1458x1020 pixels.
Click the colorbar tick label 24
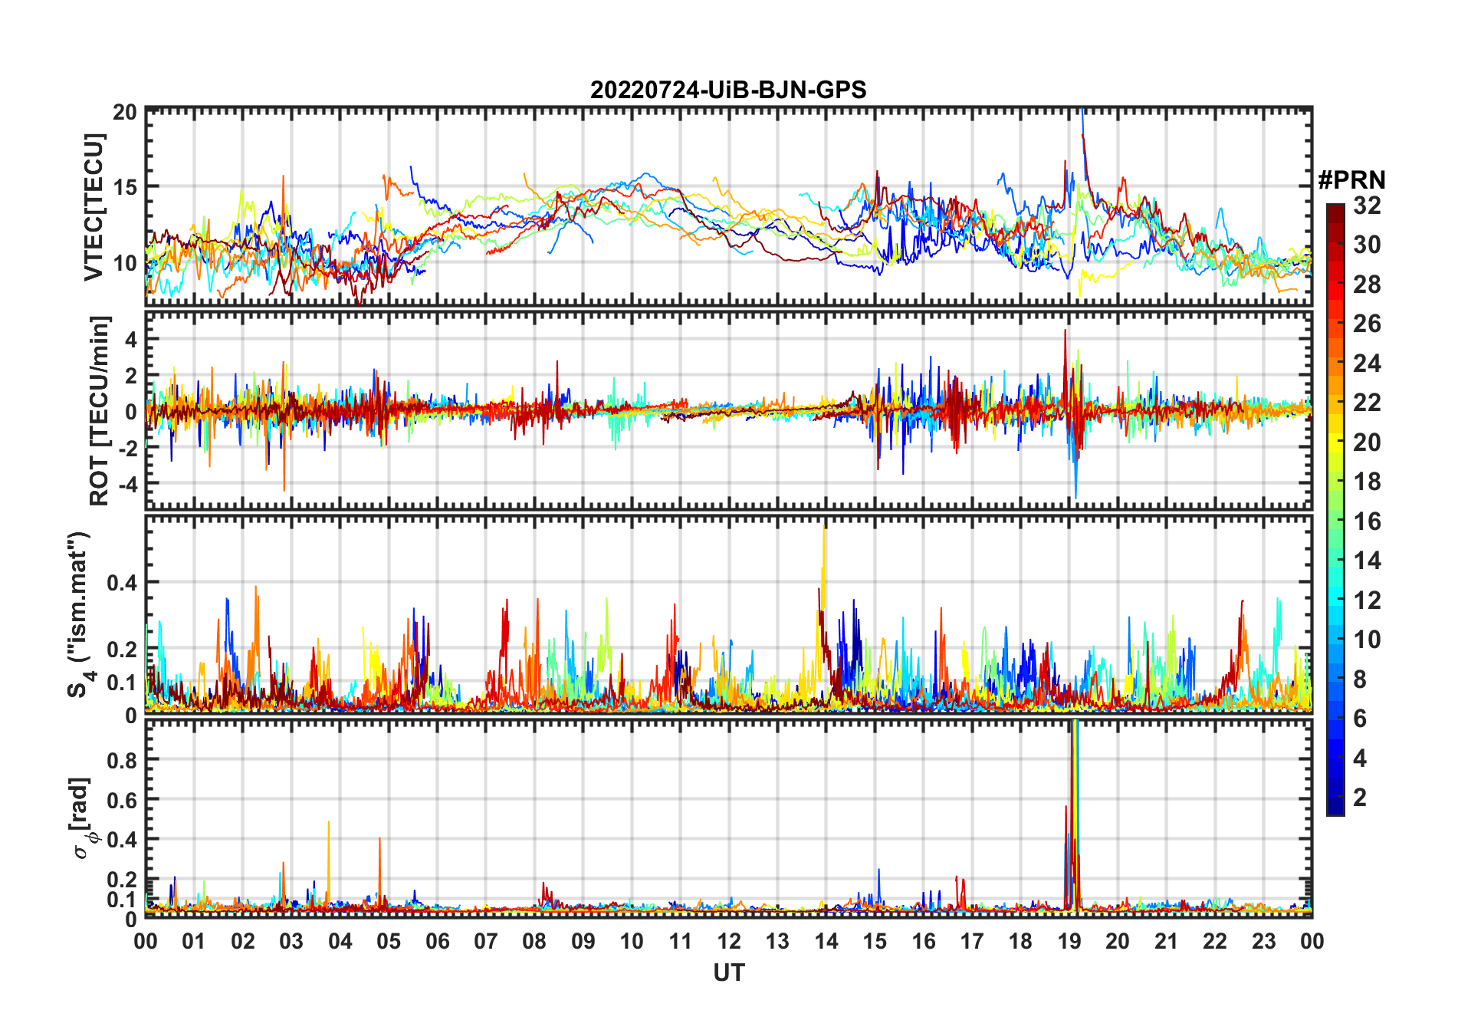[1367, 364]
